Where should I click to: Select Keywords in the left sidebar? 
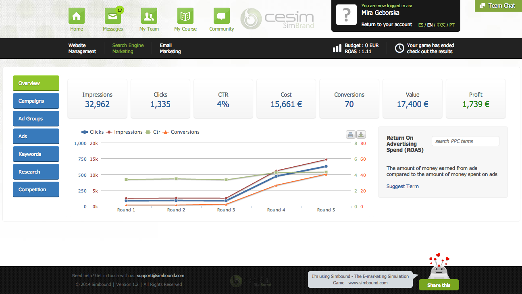[x=36, y=154]
